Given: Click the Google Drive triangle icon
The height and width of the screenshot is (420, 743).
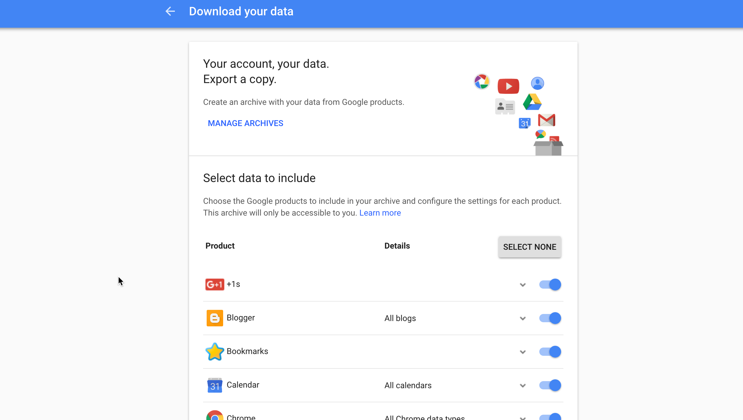Looking at the screenshot, I should 532,102.
